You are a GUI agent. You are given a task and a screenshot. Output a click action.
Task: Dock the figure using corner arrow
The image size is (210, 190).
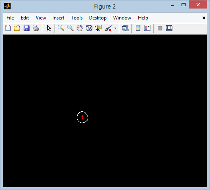203,17
